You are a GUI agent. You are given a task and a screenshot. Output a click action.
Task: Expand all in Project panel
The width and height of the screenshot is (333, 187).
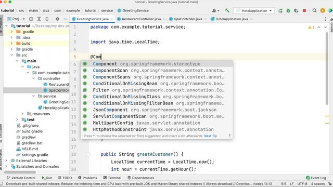click(x=39, y=19)
